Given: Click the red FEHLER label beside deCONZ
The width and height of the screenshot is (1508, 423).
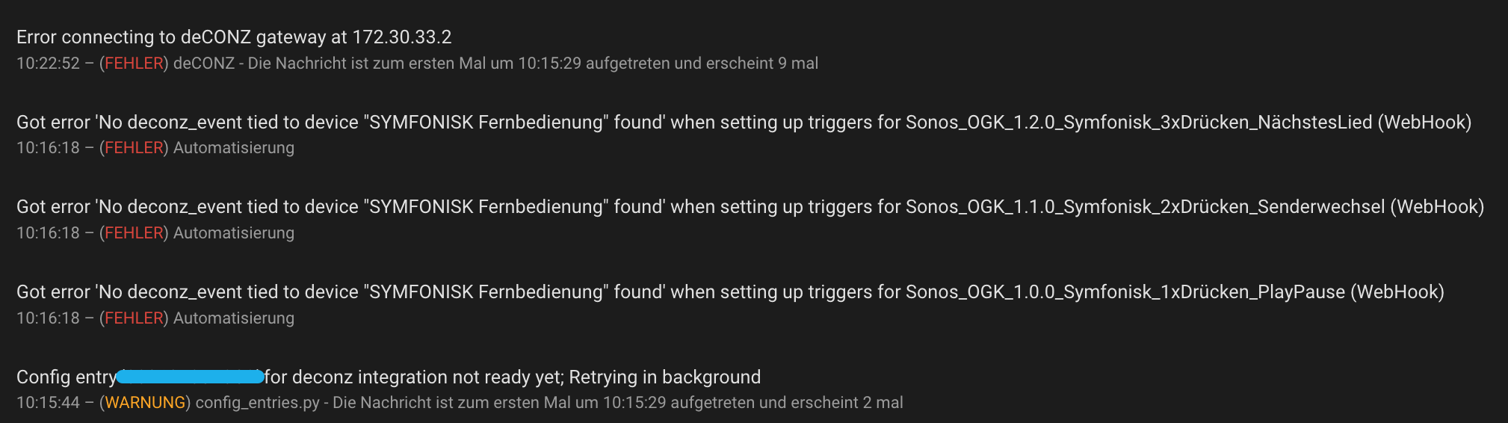Looking at the screenshot, I should coord(134,64).
